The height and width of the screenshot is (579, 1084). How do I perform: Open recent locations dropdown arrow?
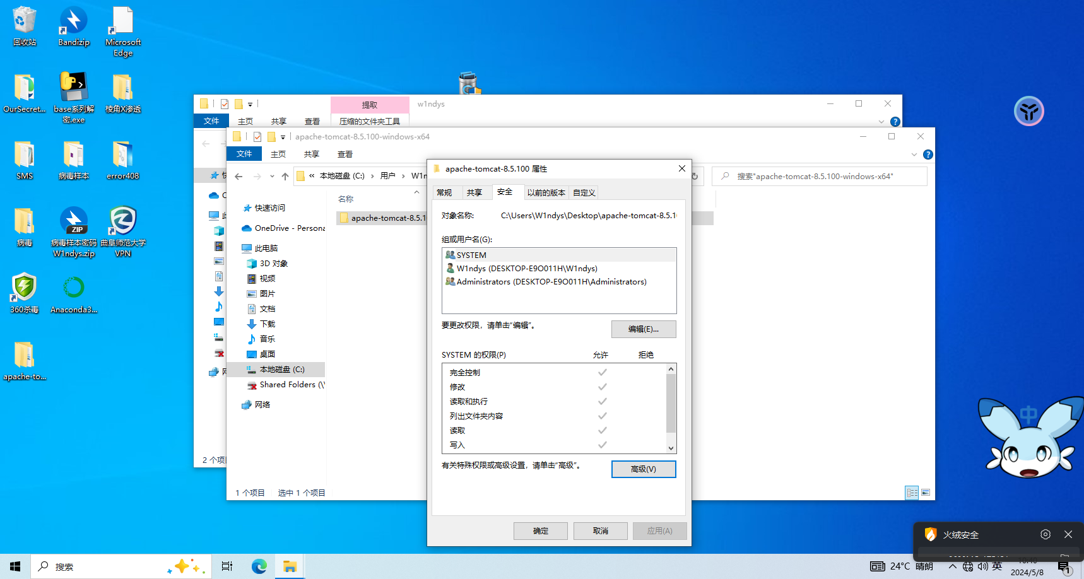click(272, 177)
